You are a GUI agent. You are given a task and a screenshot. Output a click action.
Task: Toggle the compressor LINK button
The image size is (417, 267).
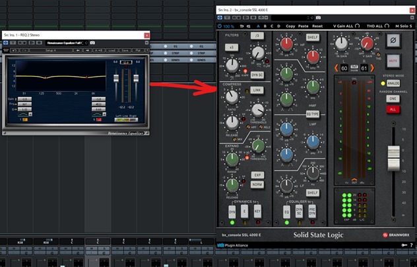tap(257, 90)
